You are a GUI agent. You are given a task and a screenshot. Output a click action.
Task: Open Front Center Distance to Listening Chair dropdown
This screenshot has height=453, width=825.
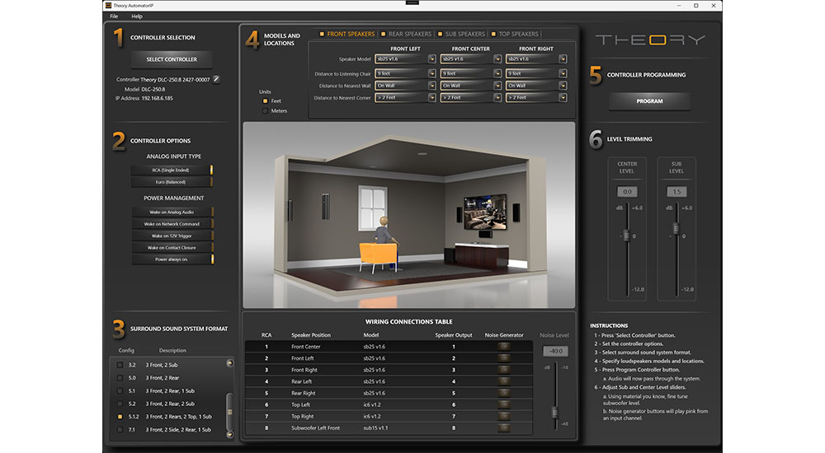[471, 73]
